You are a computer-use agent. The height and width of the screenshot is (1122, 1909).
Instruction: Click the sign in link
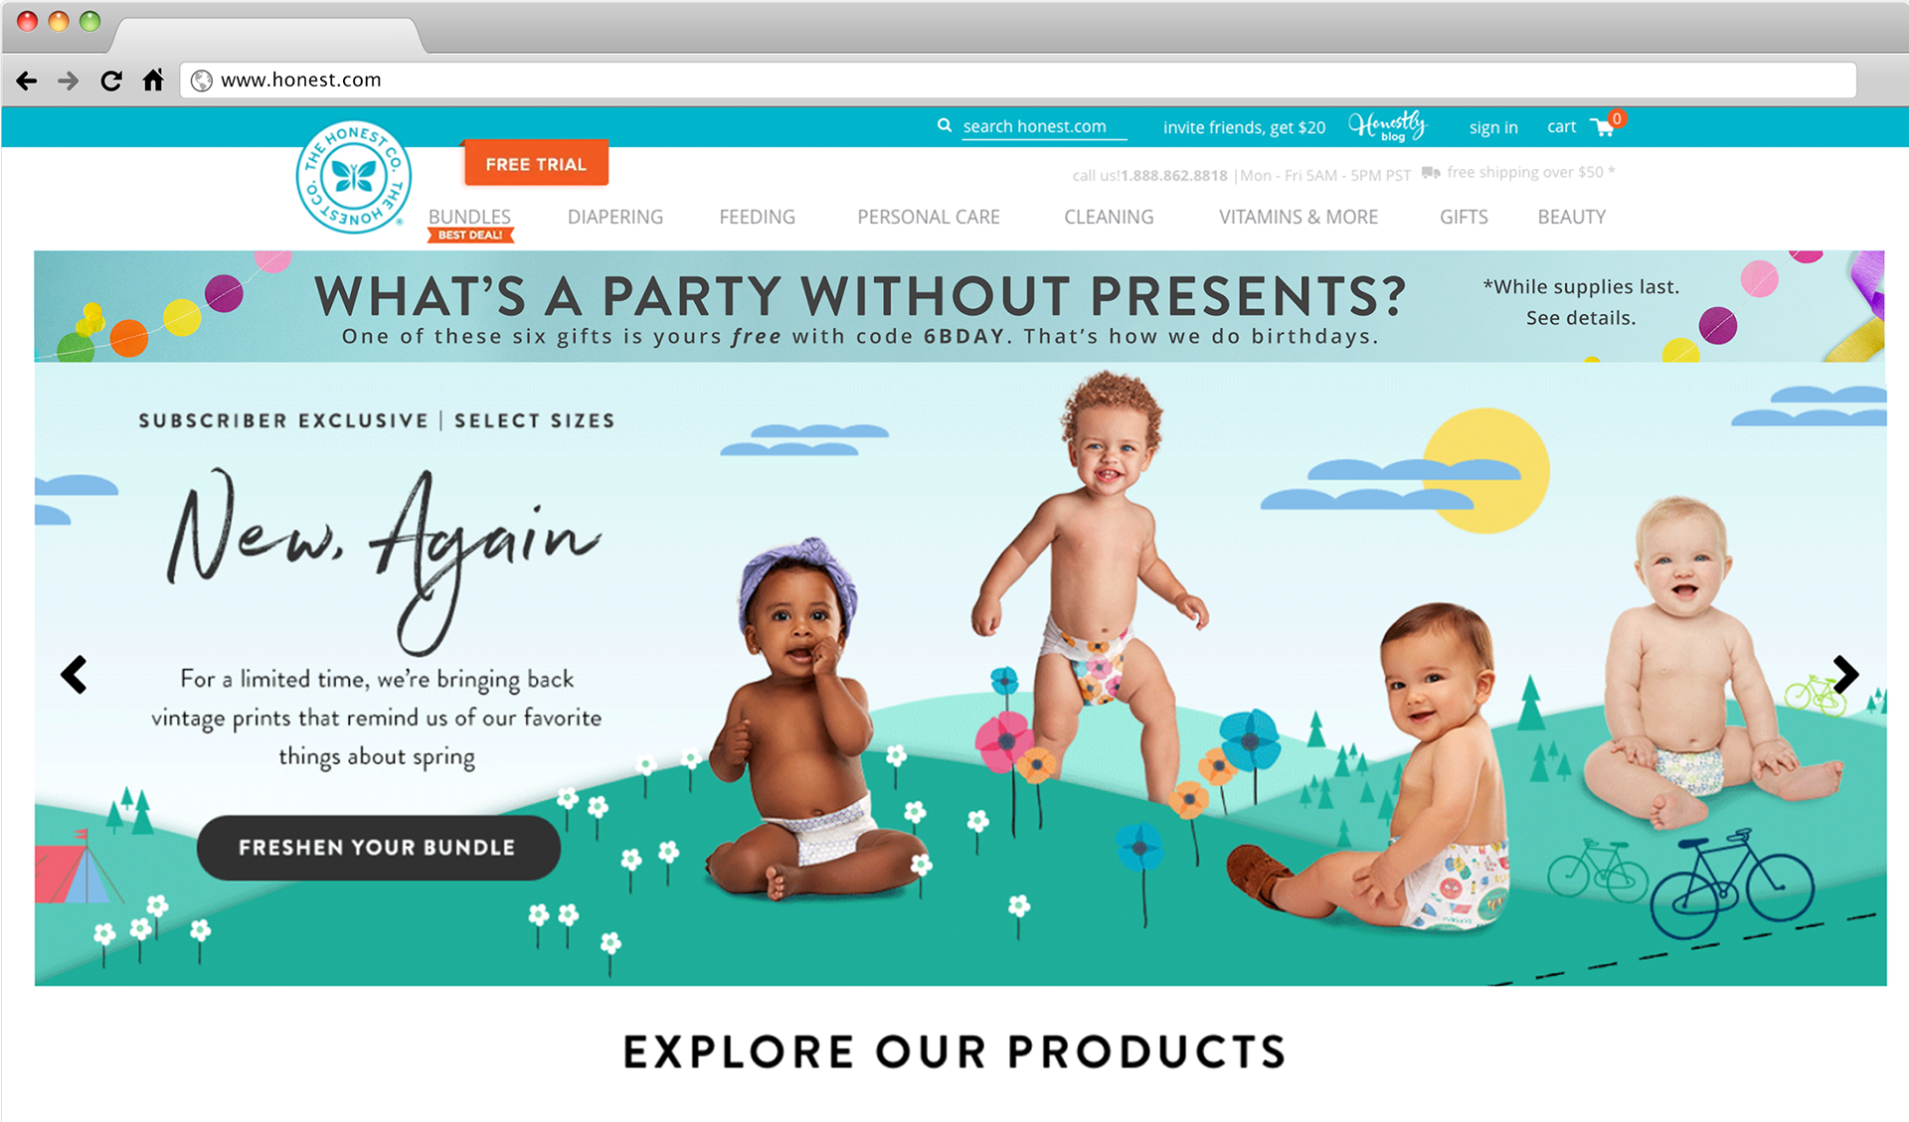tap(1493, 127)
